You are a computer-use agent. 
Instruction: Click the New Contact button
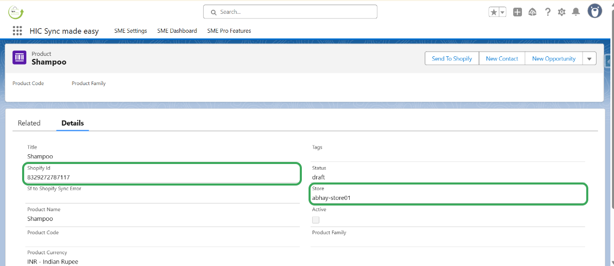(x=502, y=58)
